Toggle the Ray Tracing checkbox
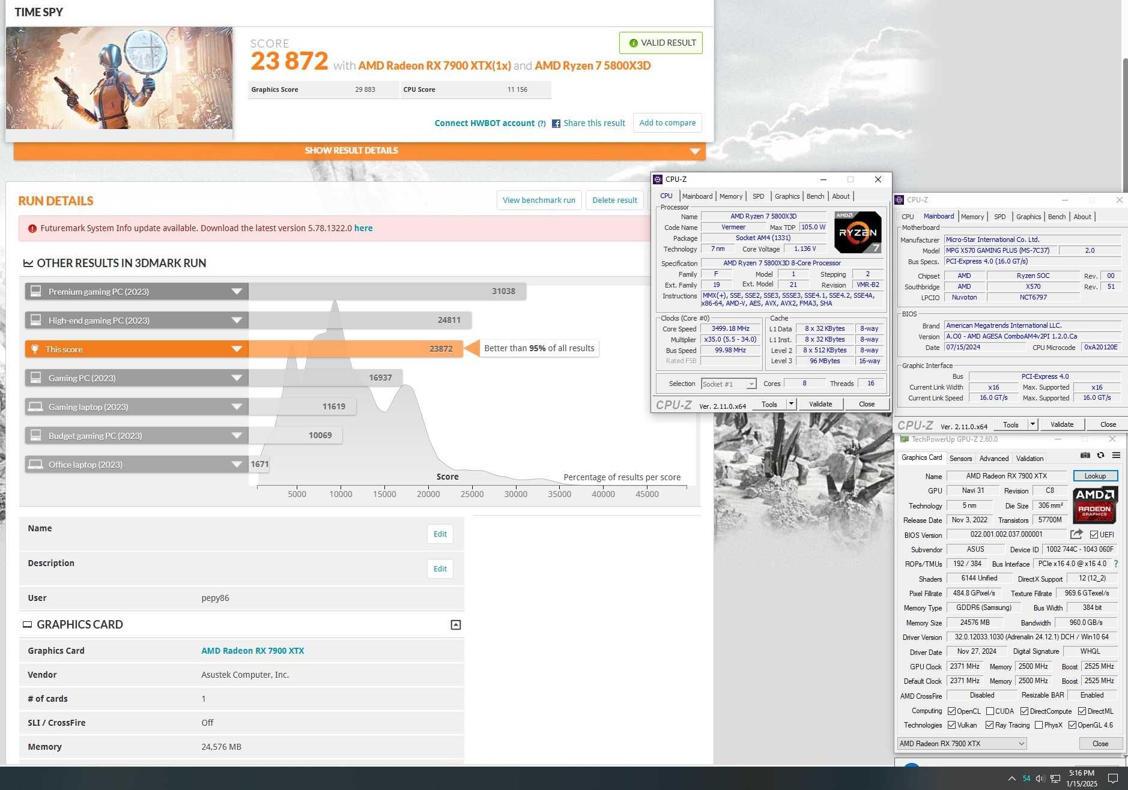The width and height of the screenshot is (1128, 790). point(990,725)
